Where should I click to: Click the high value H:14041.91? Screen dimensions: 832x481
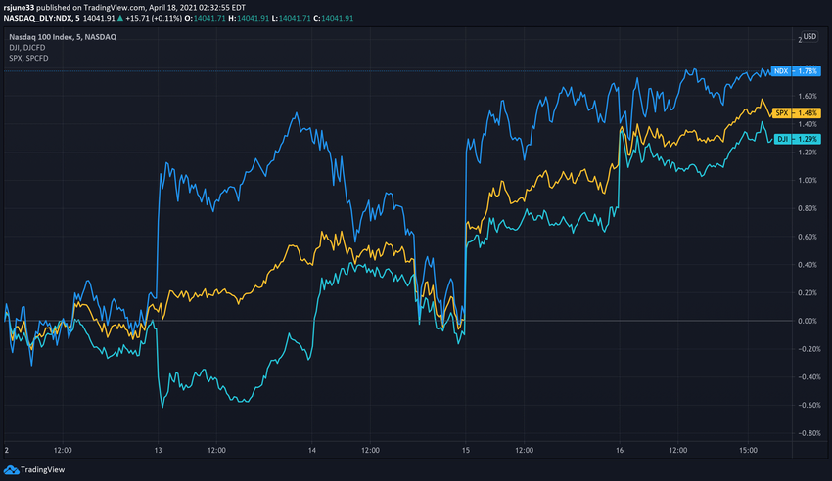click(249, 18)
